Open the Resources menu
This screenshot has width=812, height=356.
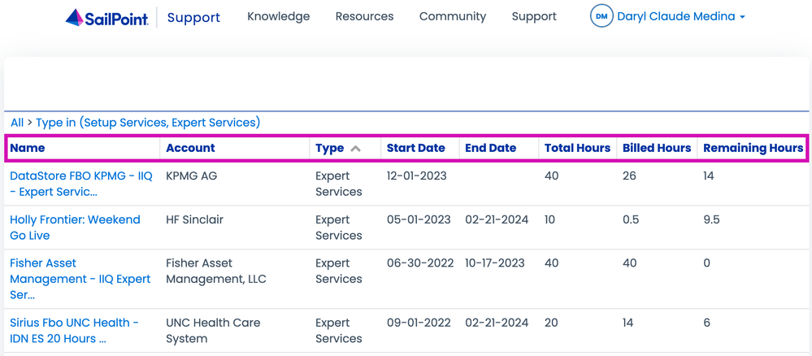point(364,16)
